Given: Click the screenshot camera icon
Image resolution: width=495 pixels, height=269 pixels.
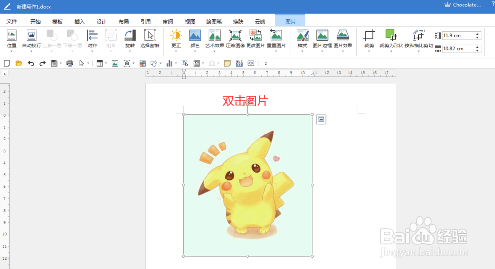Looking at the screenshot, I should tap(127, 63).
